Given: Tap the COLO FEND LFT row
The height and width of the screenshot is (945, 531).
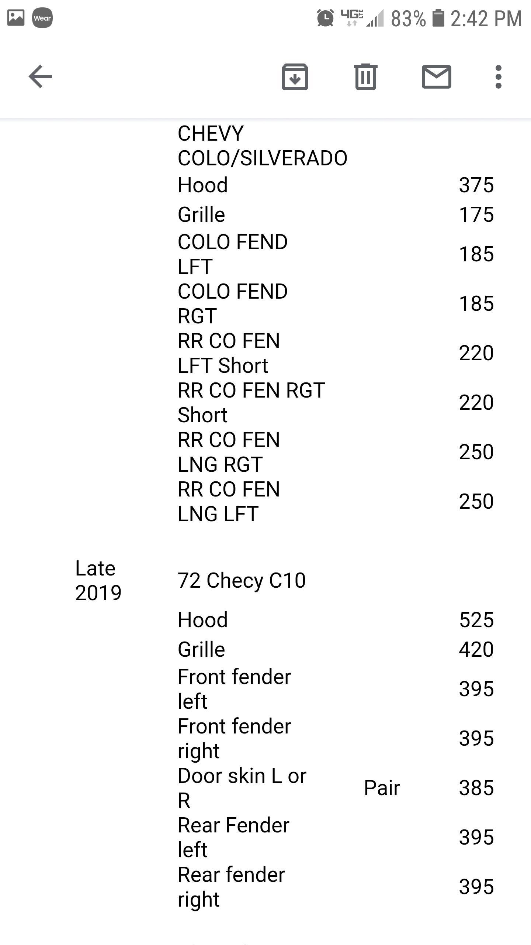Looking at the screenshot, I should [232, 254].
